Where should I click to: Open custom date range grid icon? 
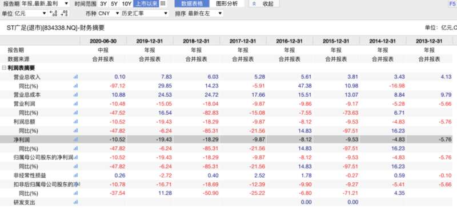pos(163,3)
